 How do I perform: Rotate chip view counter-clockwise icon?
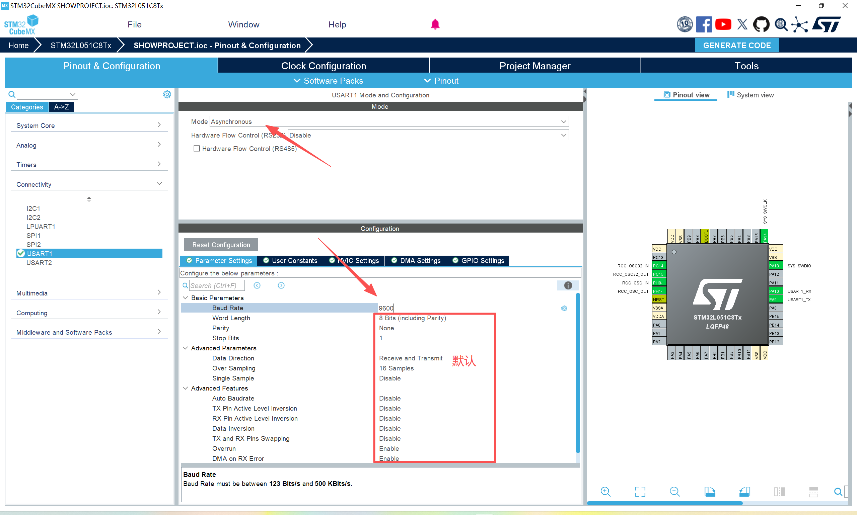pos(744,491)
